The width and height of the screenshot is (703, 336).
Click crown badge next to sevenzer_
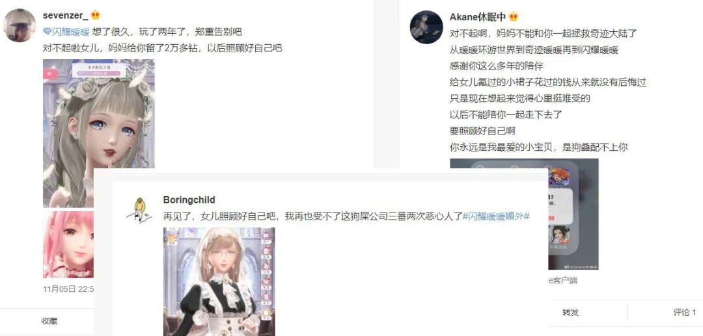pos(95,15)
